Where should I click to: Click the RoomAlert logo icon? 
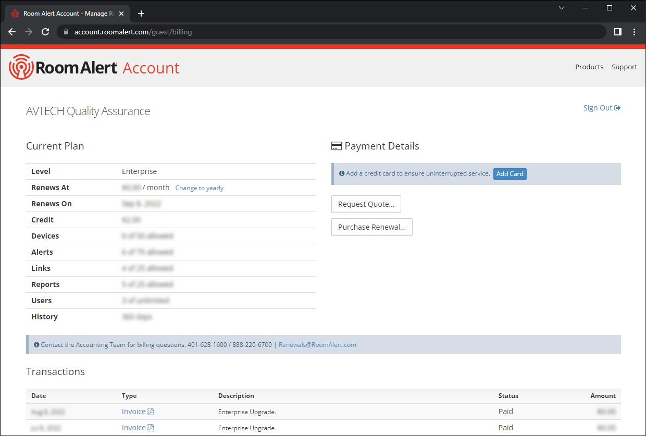tap(21, 67)
